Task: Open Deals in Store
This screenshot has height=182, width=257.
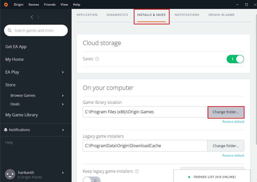Action: pyautogui.click(x=15, y=104)
